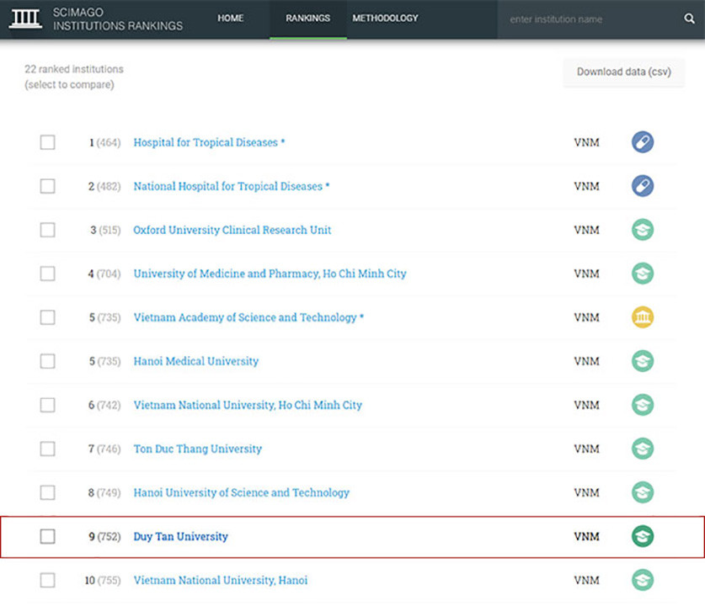Click health sector icon for Hospital for Tropical Diseases

643,142
